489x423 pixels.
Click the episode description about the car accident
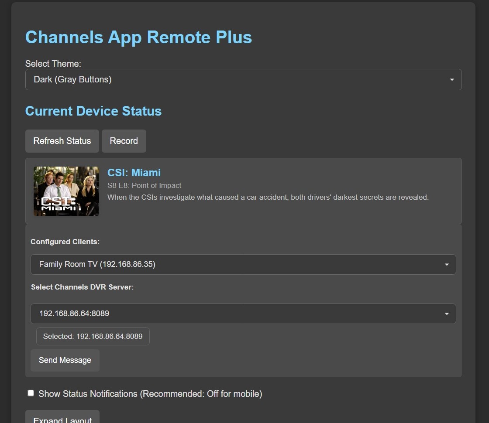pyautogui.click(x=268, y=197)
